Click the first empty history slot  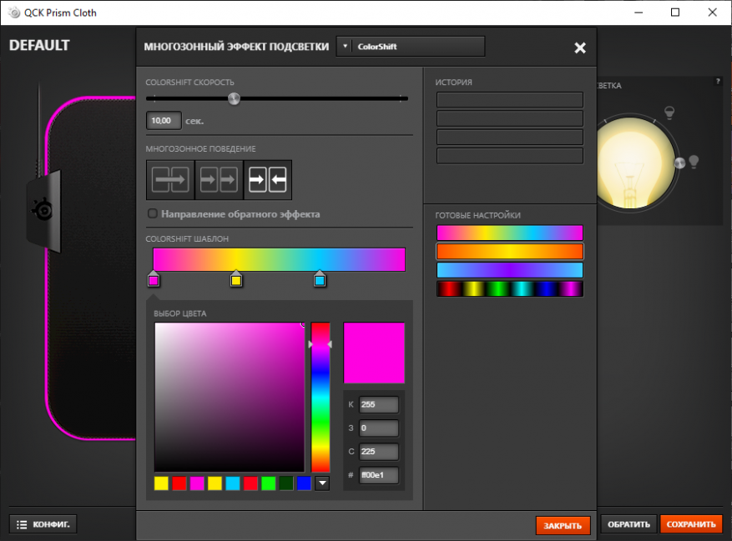pyautogui.click(x=510, y=100)
